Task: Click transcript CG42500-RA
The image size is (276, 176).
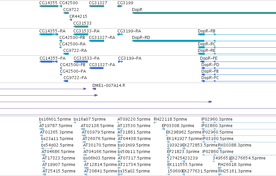Action: (60, 47)
